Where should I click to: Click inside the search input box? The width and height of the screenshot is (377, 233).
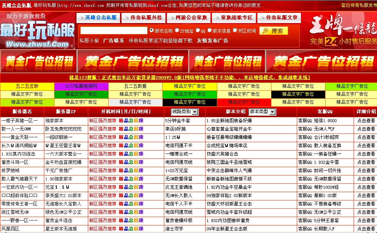pyautogui.click(x=114, y=31)
